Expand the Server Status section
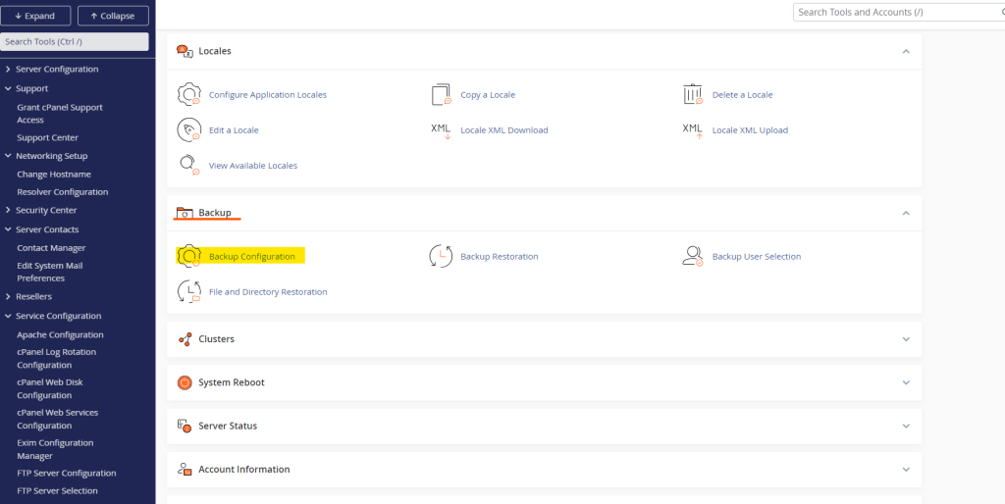The width and height of the screenshot is (1005, 504). click(905, 427)
